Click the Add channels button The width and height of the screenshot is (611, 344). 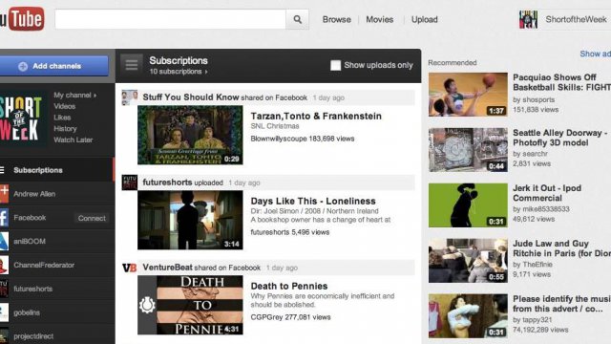click(53, 66)
